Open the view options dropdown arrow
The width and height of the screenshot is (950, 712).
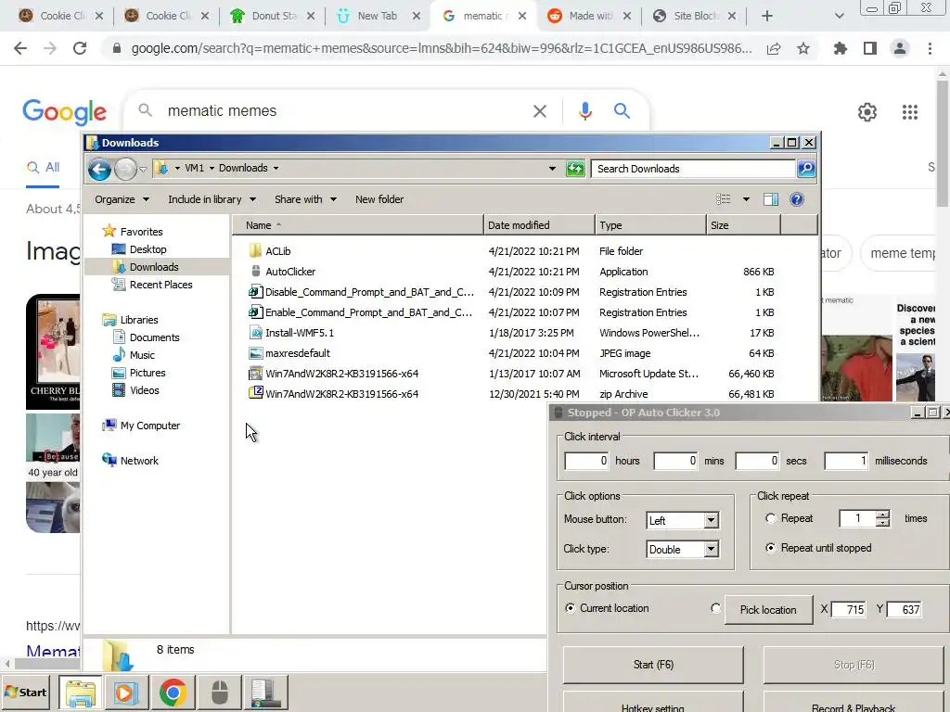coord(746,199)
